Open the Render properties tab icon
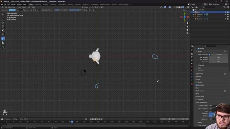Viewport: 230px width, 129px height. [192, 54]
